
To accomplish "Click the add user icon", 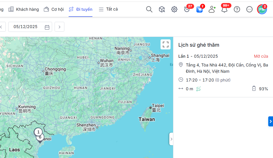I will [212, 10].
